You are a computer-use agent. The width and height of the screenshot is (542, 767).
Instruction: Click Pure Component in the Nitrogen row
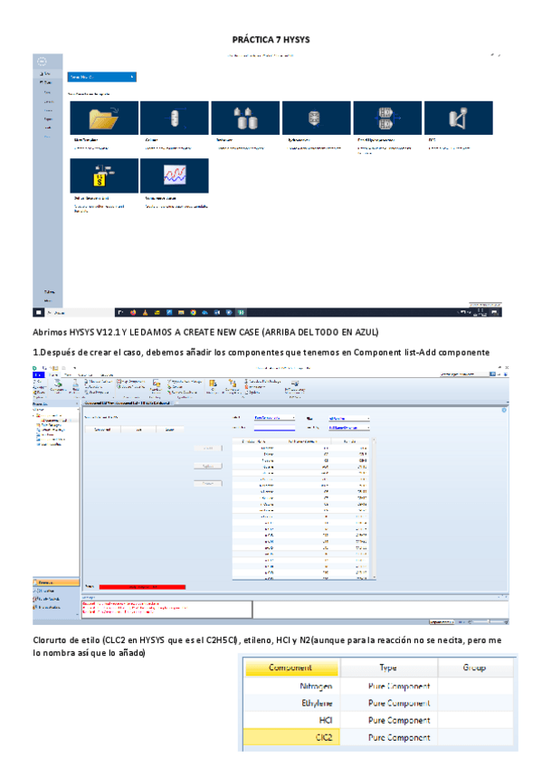coord(399,687)
